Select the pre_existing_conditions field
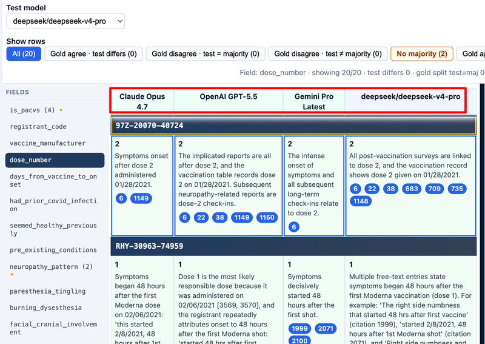The width and height of the screenshot is (485, 344). point(55,250)
